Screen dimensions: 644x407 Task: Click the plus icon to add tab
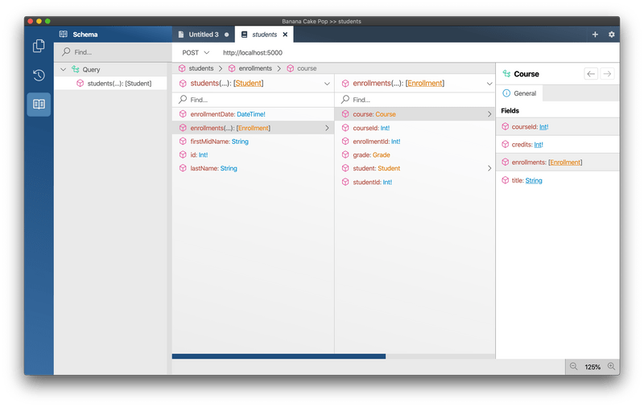pyautogui.click(x=595, y=35)
